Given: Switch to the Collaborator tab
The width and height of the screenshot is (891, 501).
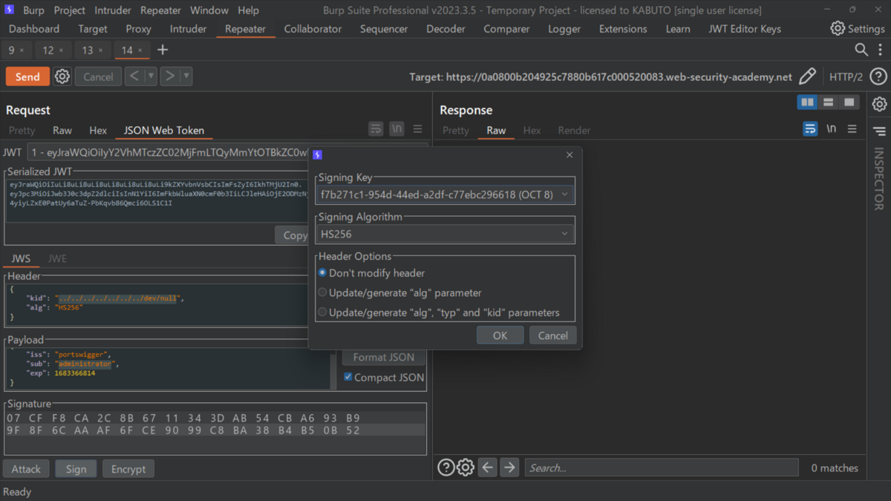Looking at the screenshot, I should [313, 29].
